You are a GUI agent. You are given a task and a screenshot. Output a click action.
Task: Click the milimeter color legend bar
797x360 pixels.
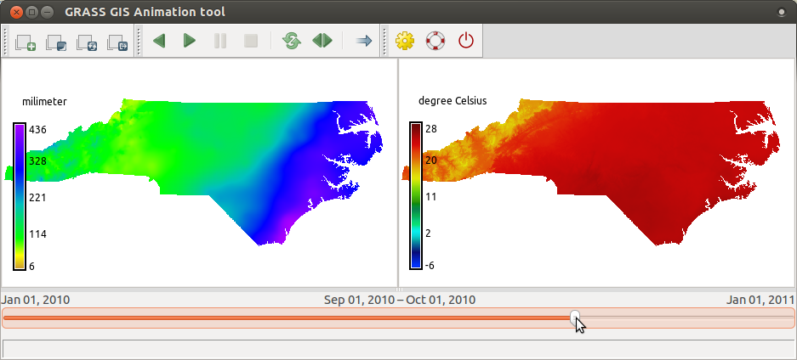[x=20, y=196]
